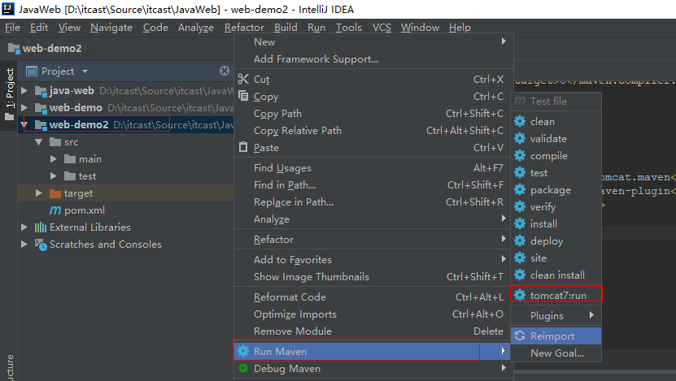Click the Debug Maven gear icon

click(x=243, y=369)
